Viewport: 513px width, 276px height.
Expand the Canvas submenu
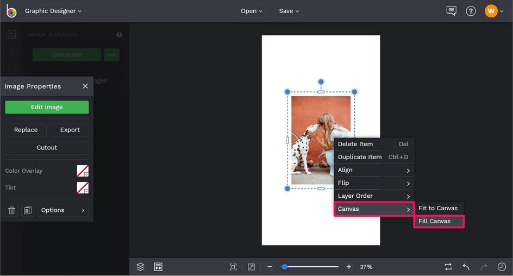[374, 209]
